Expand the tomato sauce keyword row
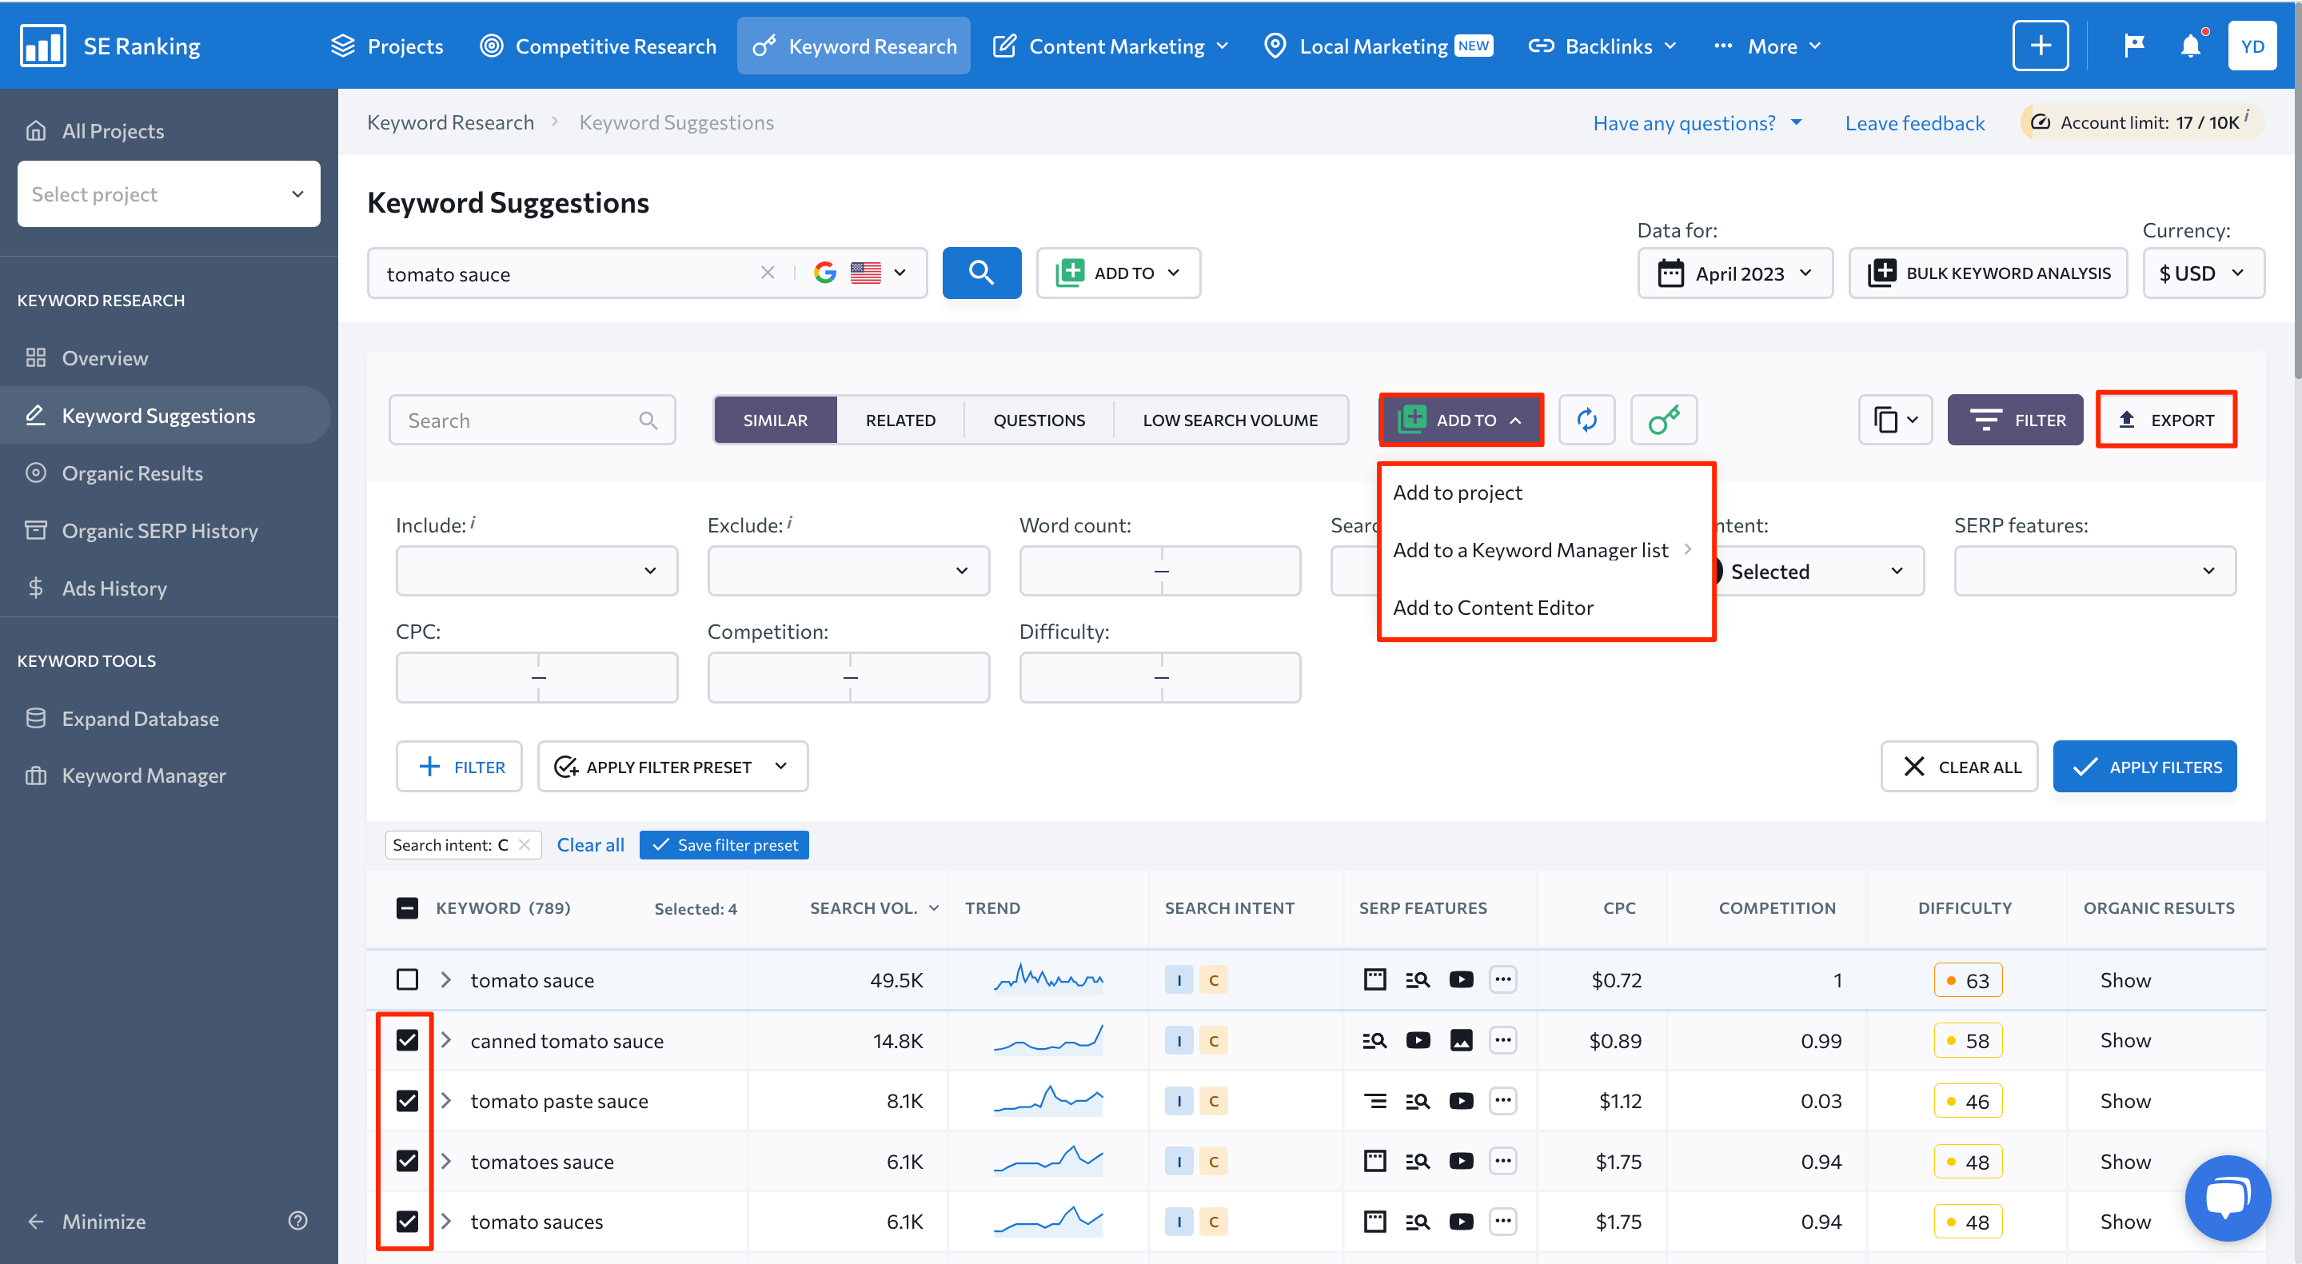 click(446, 980)
